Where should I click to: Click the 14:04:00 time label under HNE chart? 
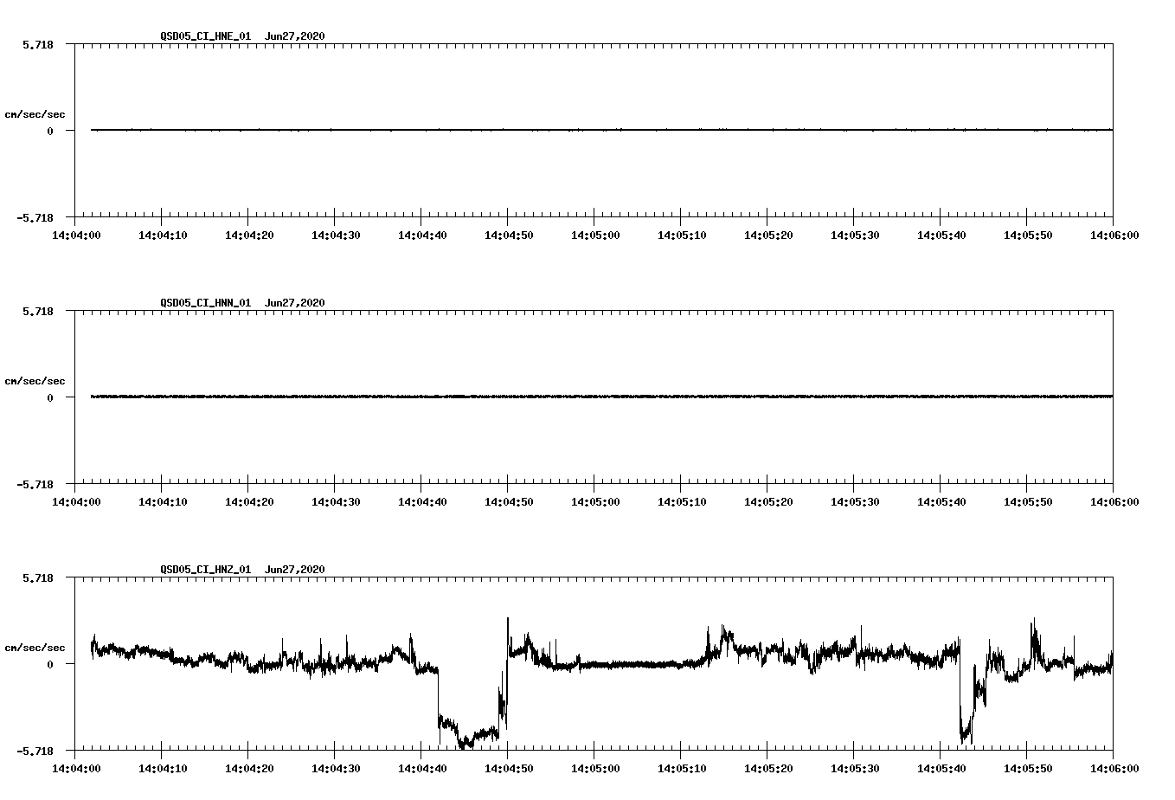coord(76,235)
